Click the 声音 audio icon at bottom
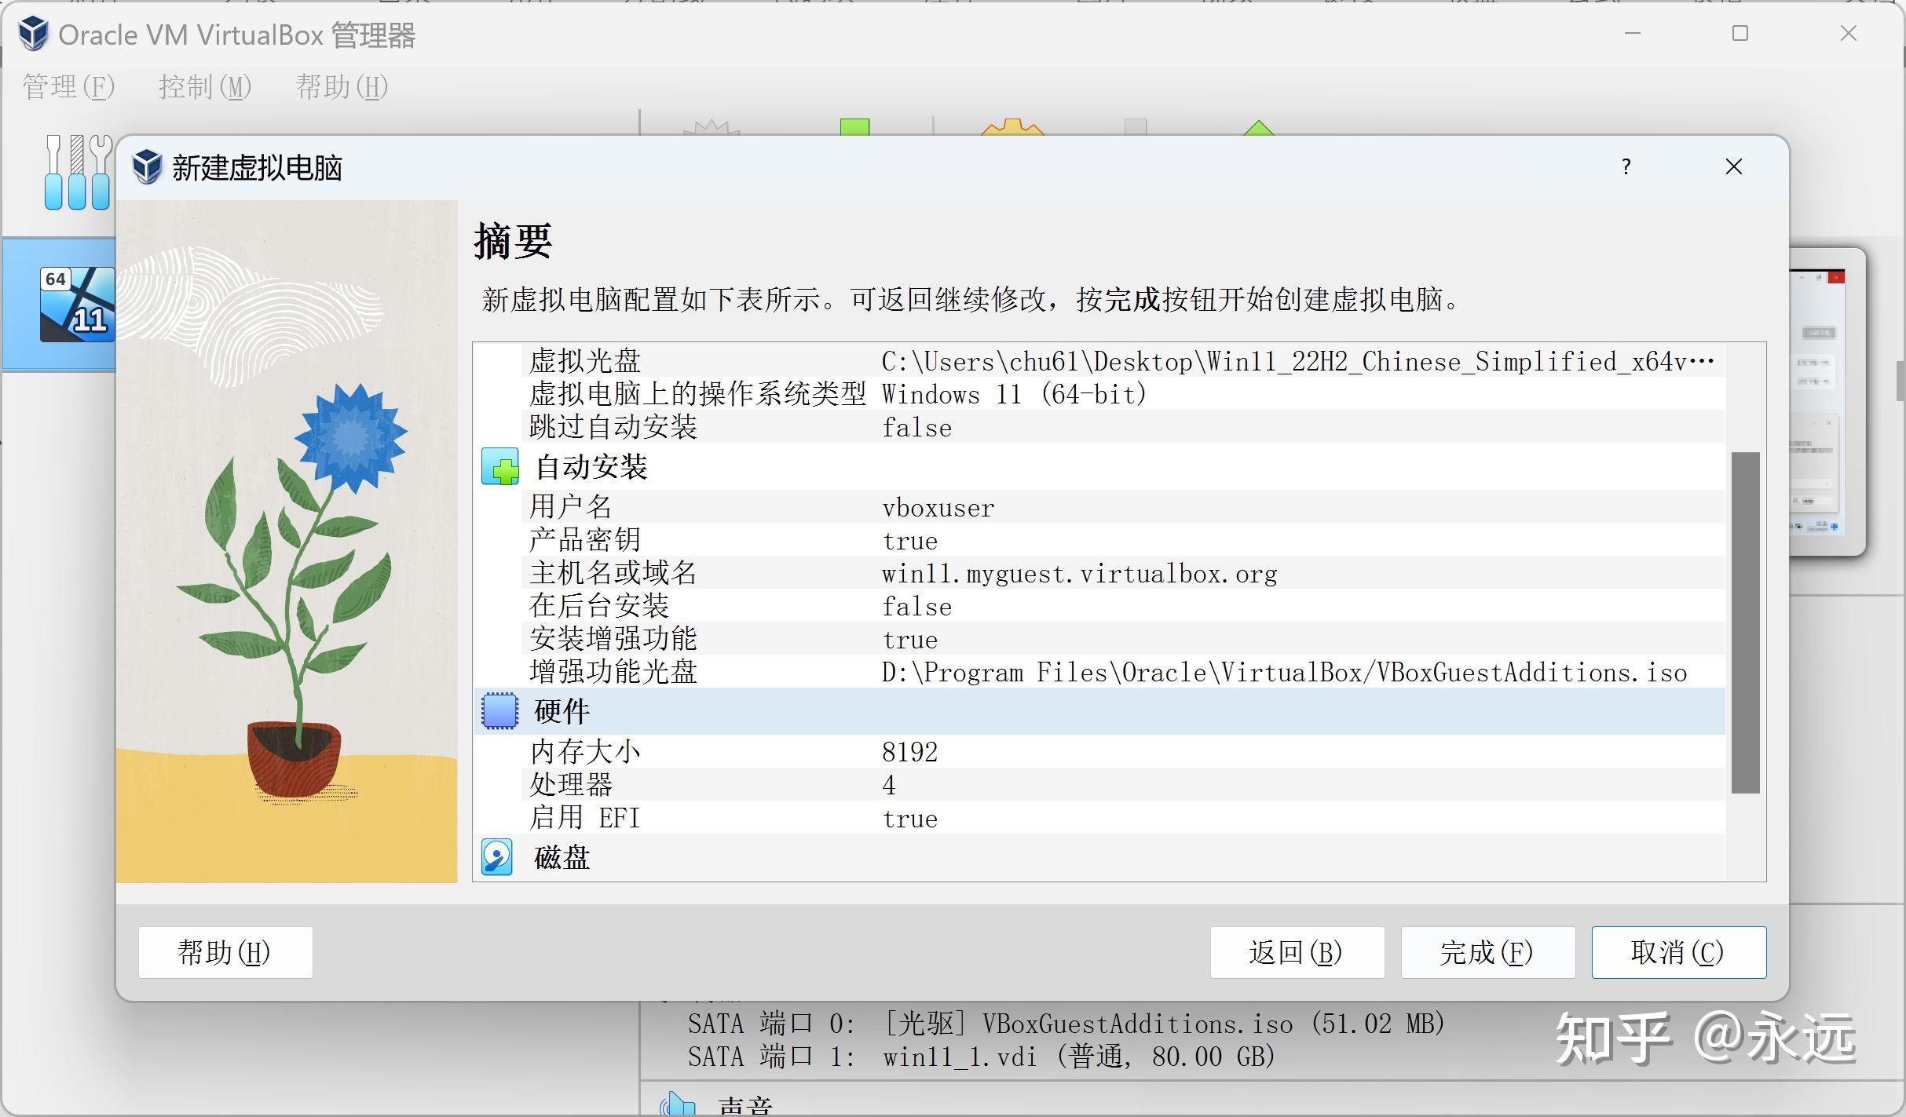The image size is (1906, 1117). coord(677,1103)
